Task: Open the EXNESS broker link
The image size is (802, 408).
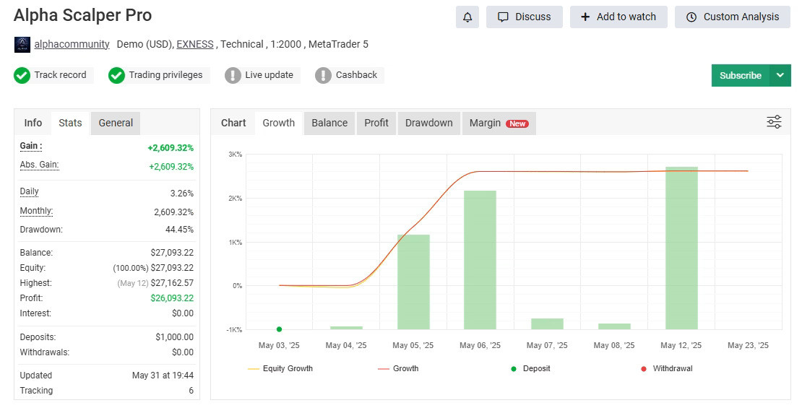Action: pos(195,44)
